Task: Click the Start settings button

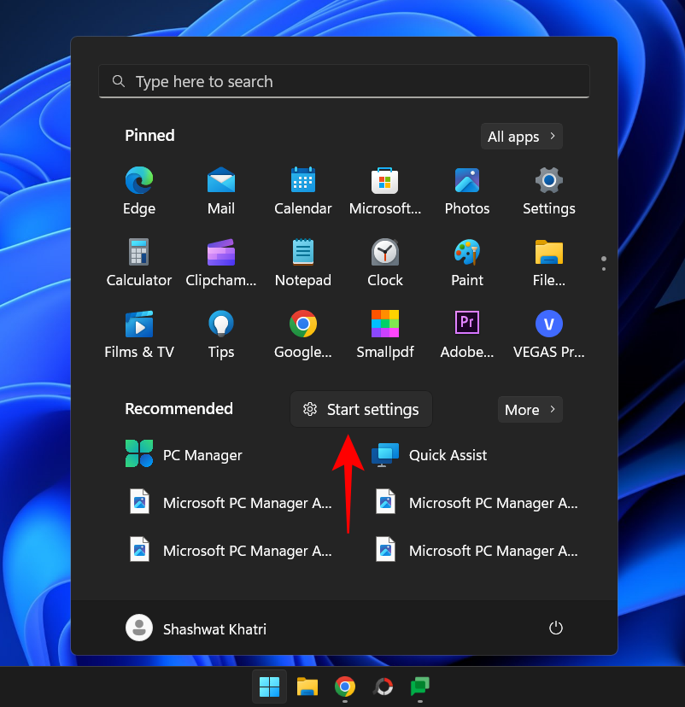Action: click(360, 409)
